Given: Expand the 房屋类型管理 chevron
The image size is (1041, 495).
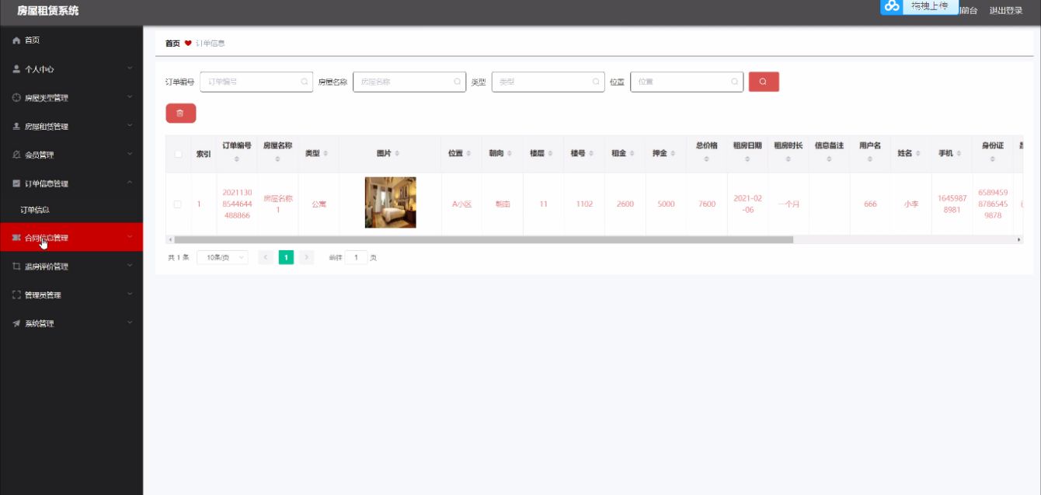Looking at the screenshot, I should pos(131,98).
